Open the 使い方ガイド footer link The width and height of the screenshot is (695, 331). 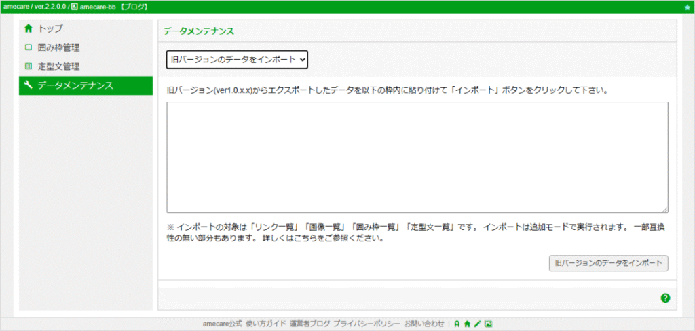266,324
